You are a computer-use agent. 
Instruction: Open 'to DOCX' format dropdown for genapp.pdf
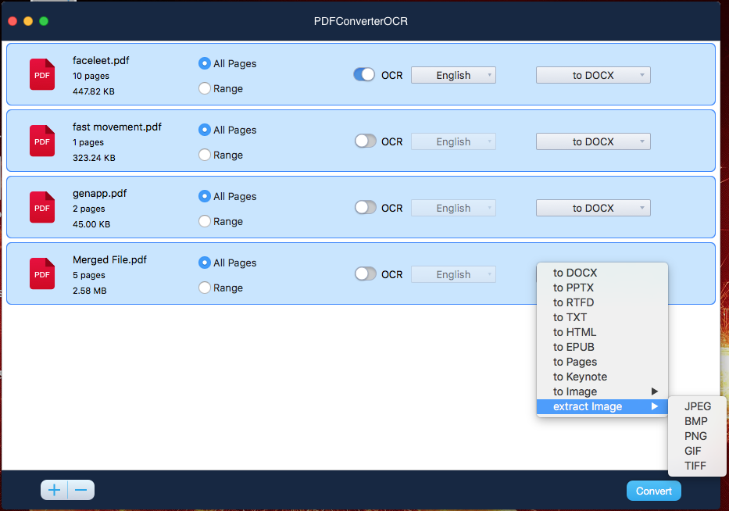593,209
